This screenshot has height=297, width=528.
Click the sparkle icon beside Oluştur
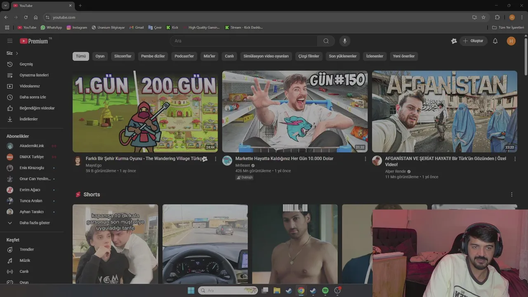(454, 41)
